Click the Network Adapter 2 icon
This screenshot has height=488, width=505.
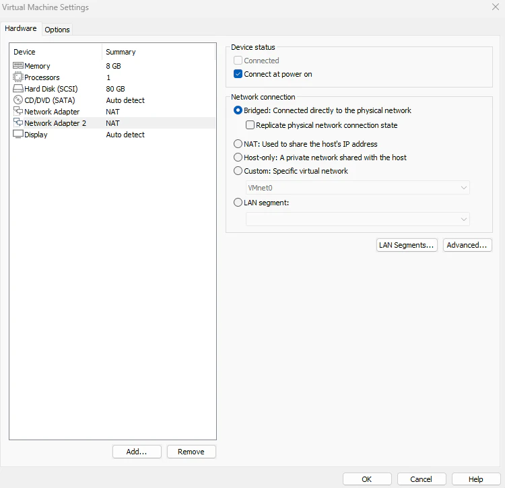pos(18,123)
